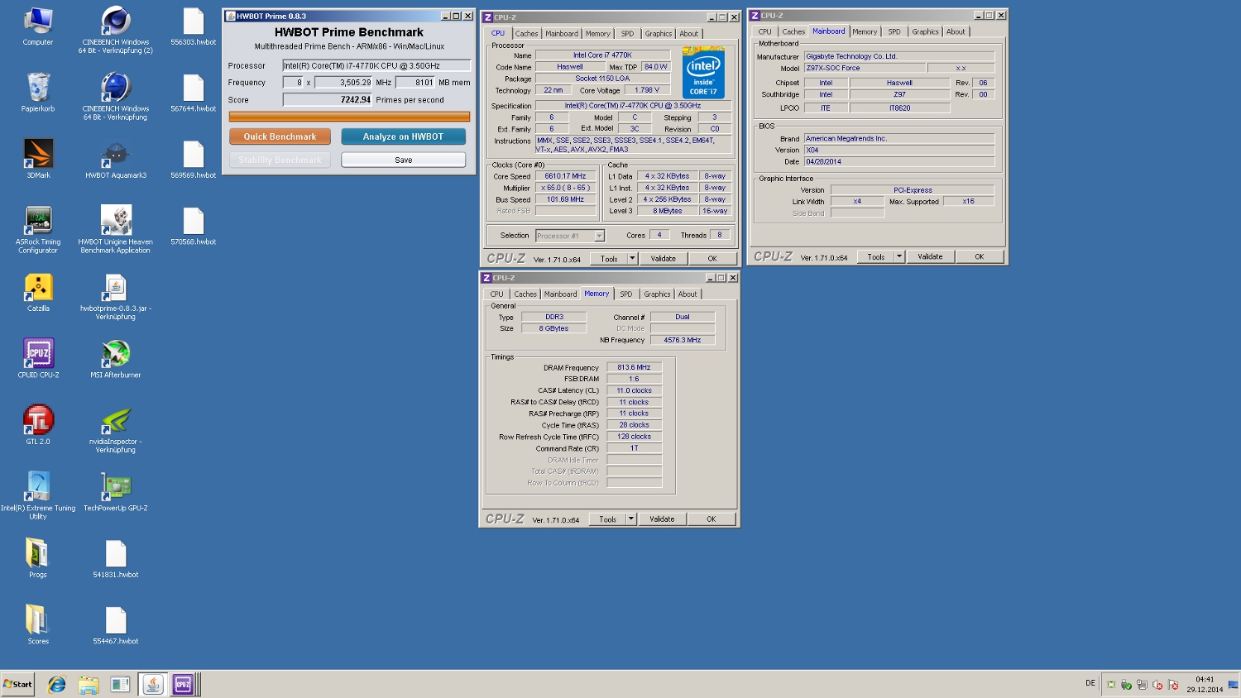Click the clock showing 04:41 in tray
The image size is (1241, 698).
coord(1205,679)
